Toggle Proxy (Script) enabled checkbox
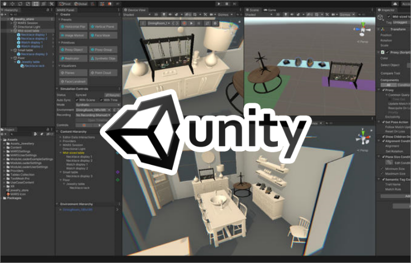This screenshot has width=411, height=263. point(388,52)
